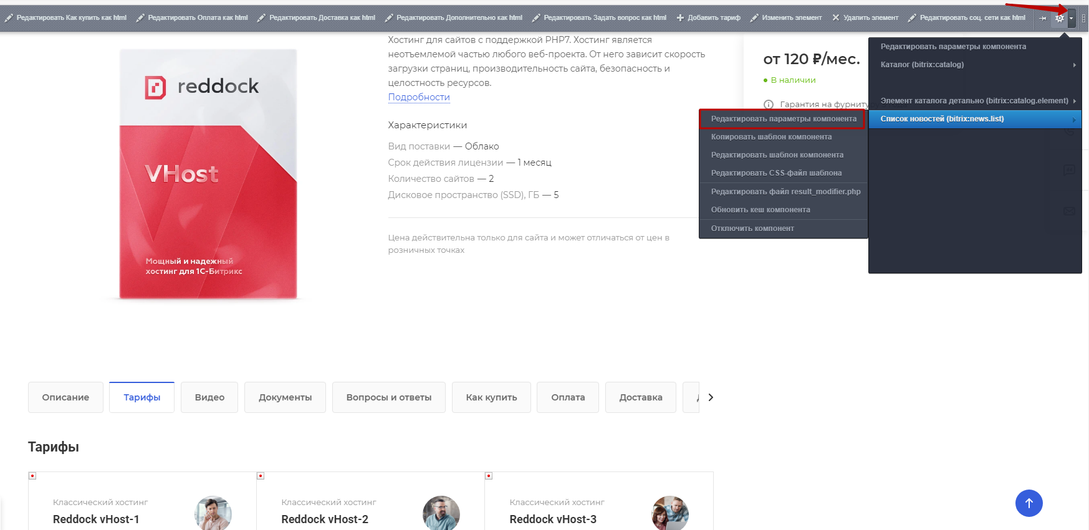Choose 'Обновить кеш компонента' in submenu
The height and width of the screenshot is (530, 1089).
click(x=784, y=210)
